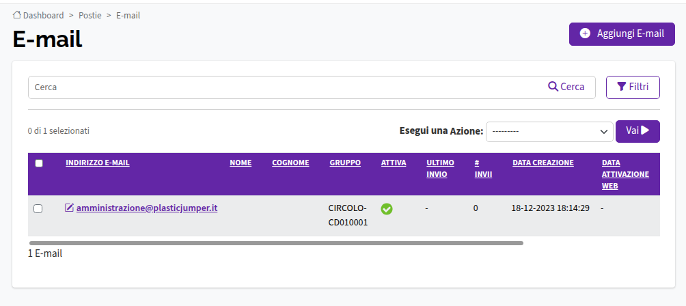This screenshot has width=686, height=306.
Task: Sort by Data Creazione column
Action: 543,163
